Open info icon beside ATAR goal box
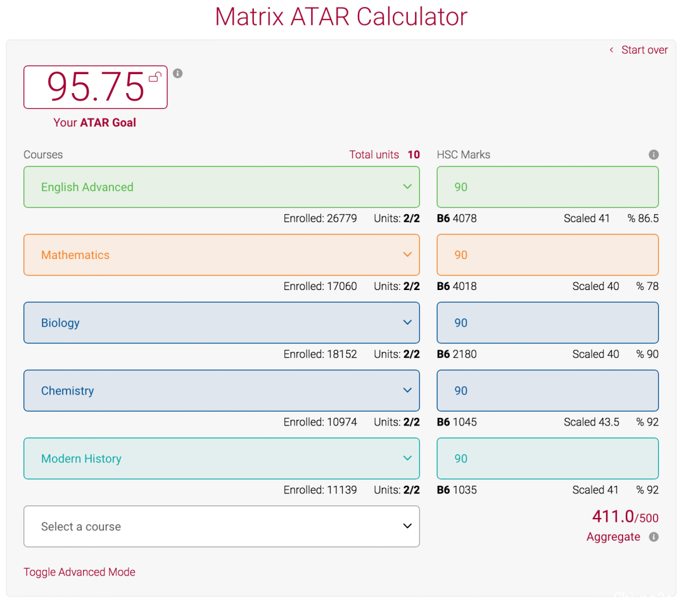The width and height of the screenshot is (684, 606). tap(177, 73)
